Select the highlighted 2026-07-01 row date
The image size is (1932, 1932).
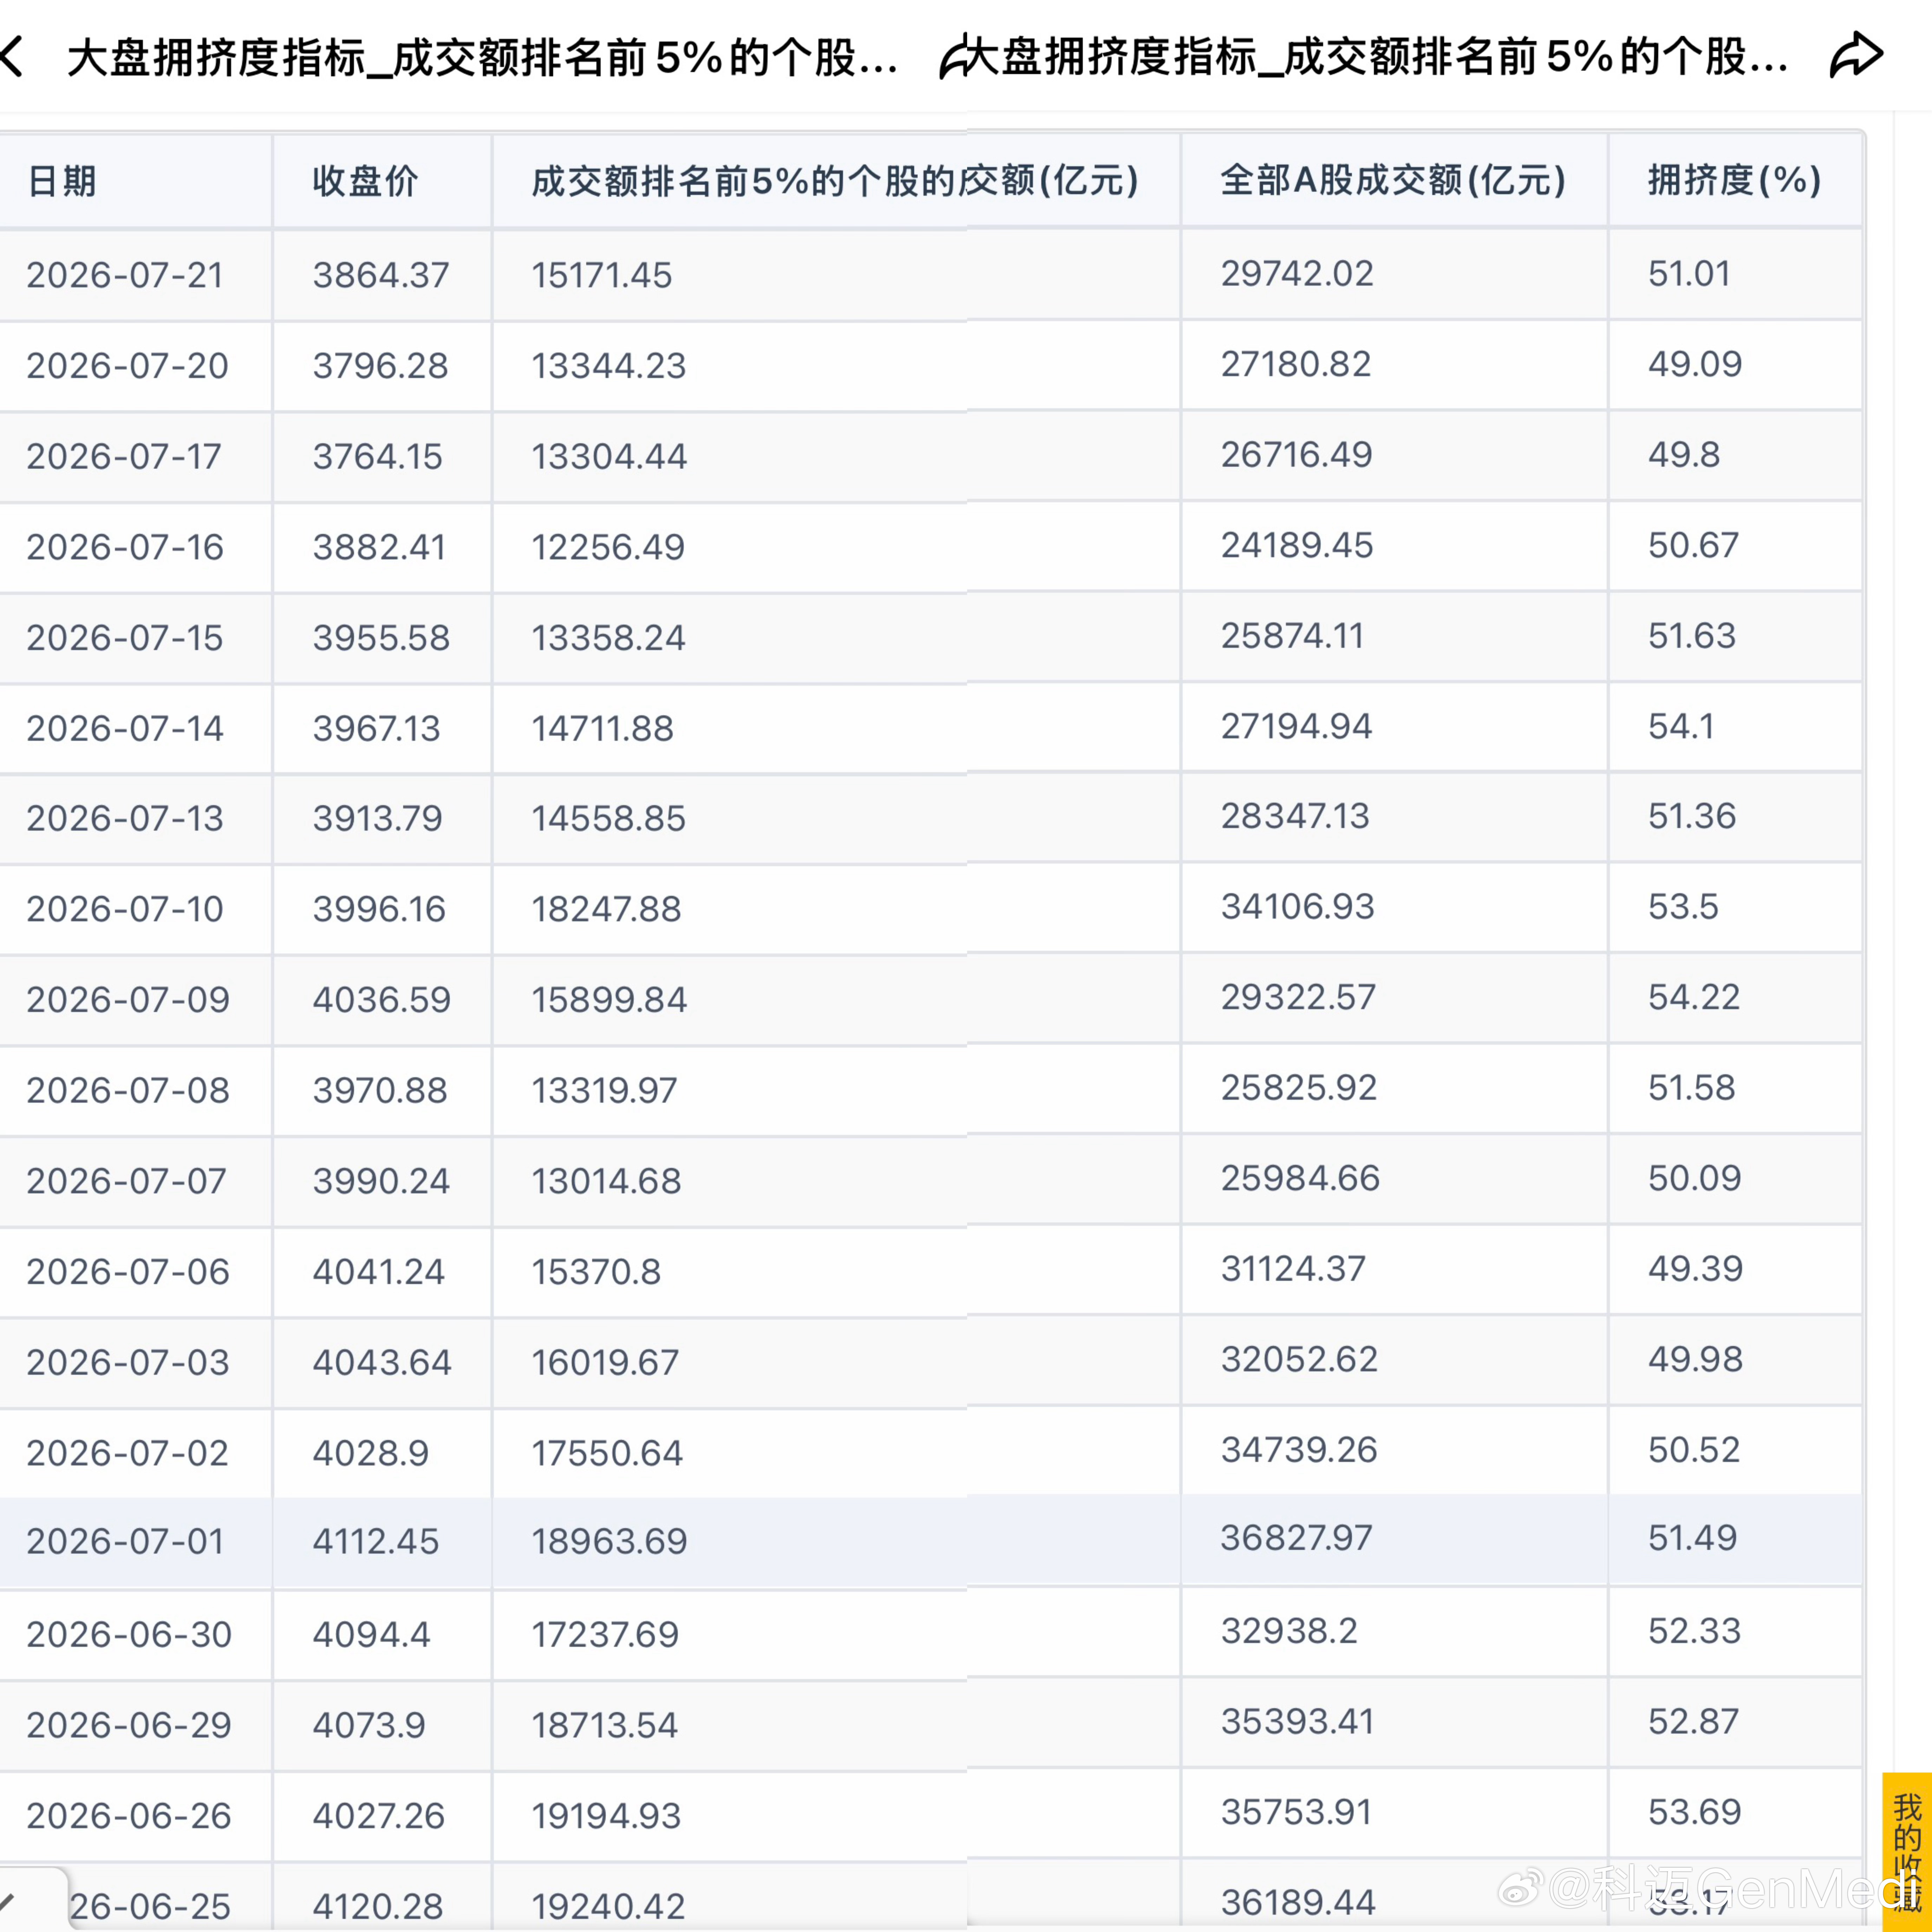125,1541
